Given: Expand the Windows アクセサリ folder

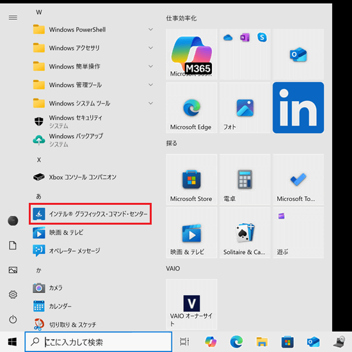Looking at the screenshot, I should pos(93,48).
